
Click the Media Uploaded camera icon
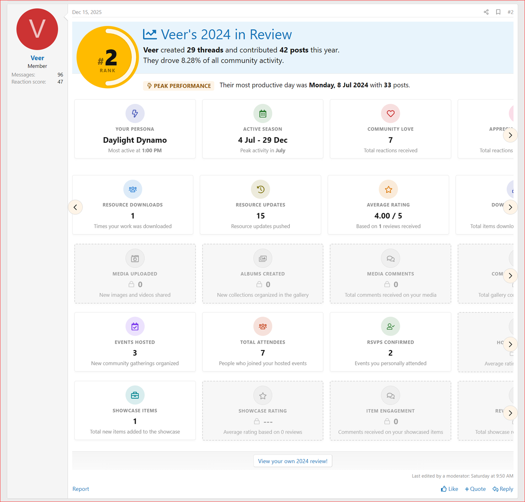[x=135, y=259]
